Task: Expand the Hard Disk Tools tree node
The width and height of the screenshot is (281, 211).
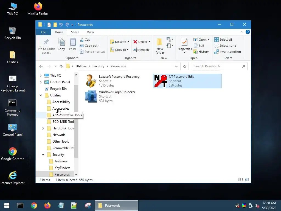Action: click(43, 128)
